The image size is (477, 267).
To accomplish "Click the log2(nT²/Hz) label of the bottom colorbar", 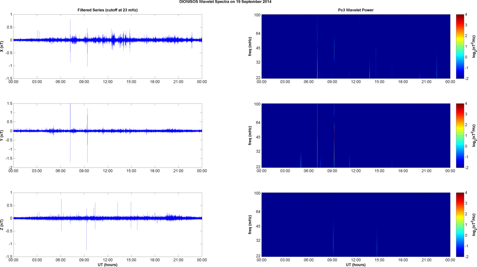I will tap(474, 225).
